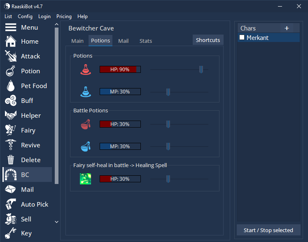Click the Potions HP 90% slider handle
The height and width of the screenshot is (242, 308).
click(201, 70)
